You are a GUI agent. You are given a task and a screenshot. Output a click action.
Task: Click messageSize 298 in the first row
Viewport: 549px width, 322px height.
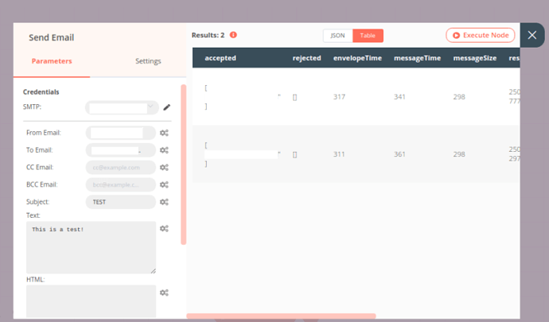pos(459,97)
